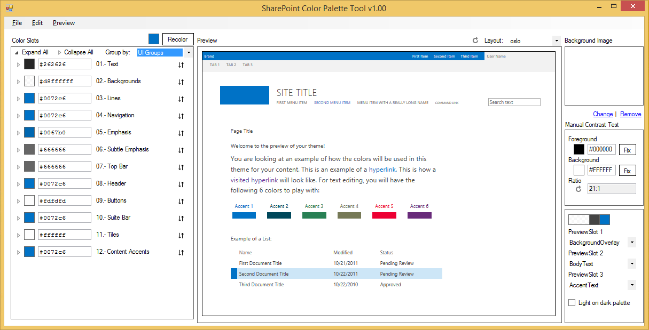Expand all color slot groups
Screen dimensions: 649x330
[32, 52]
